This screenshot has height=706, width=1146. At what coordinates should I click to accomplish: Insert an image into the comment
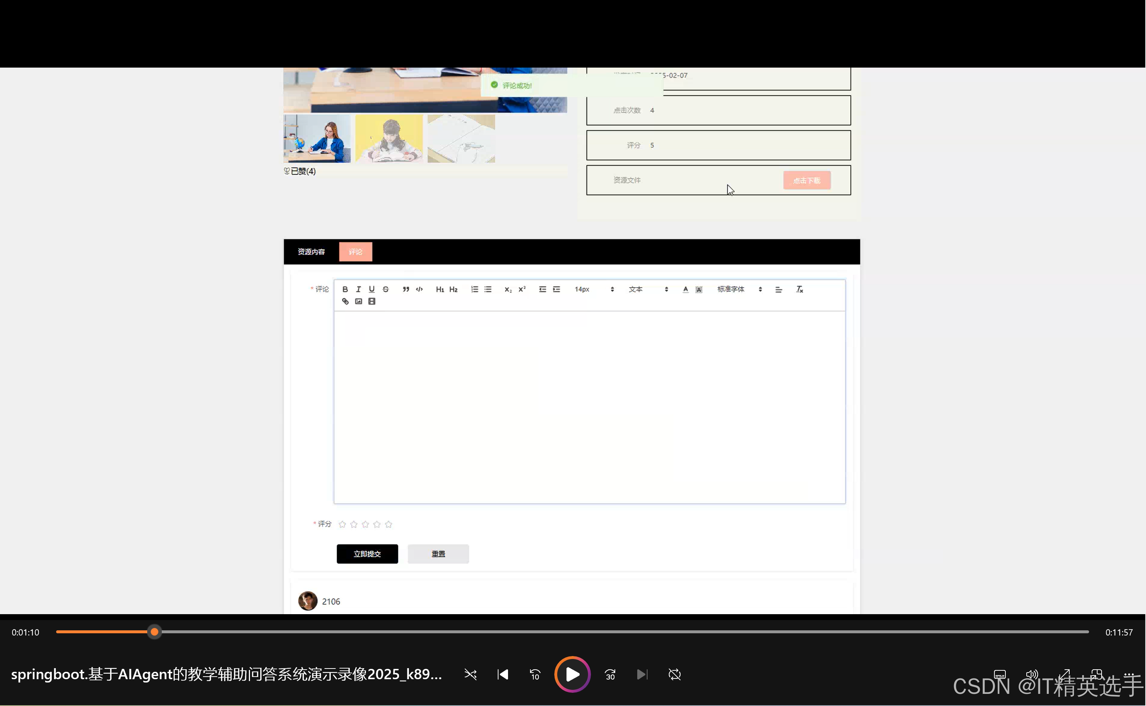[x=358, y=302]
